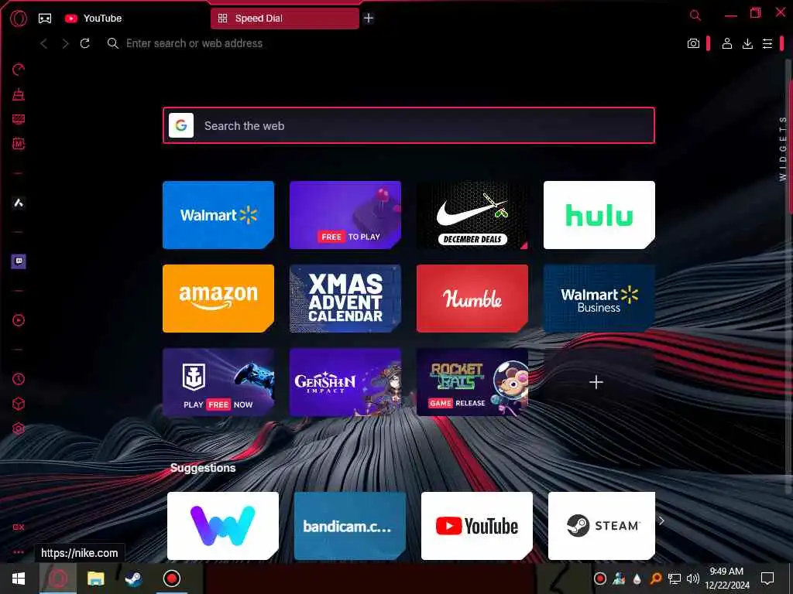This screenshot has width=793, height=594.
Task: Open the downloads panel
Action: (747, 43)
